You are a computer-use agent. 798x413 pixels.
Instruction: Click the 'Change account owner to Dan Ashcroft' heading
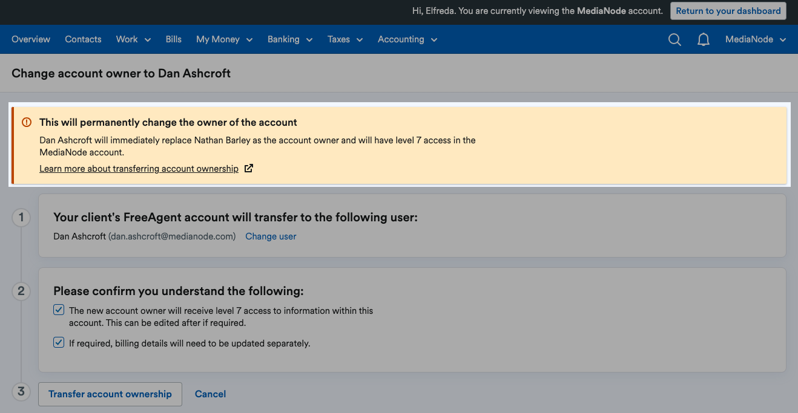click(x=121, y=73)
